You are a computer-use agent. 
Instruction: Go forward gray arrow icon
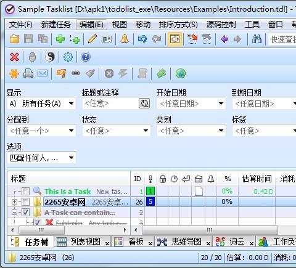237,39
